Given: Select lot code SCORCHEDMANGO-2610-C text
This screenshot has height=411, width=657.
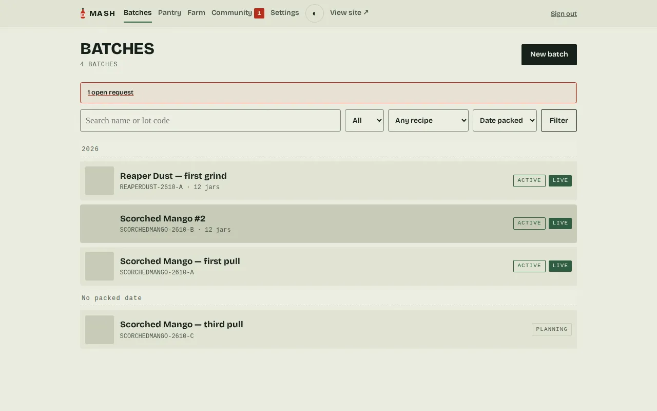Looking at the screenshot, I should pyautogui.click(x=157, y=337).
